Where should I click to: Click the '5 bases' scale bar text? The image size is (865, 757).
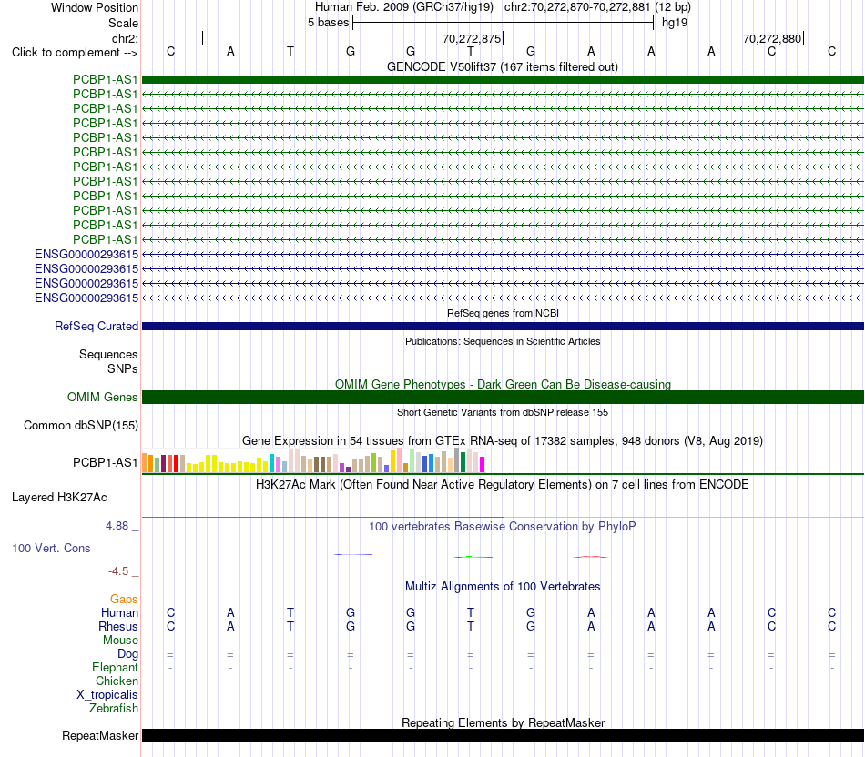point(328,23)
